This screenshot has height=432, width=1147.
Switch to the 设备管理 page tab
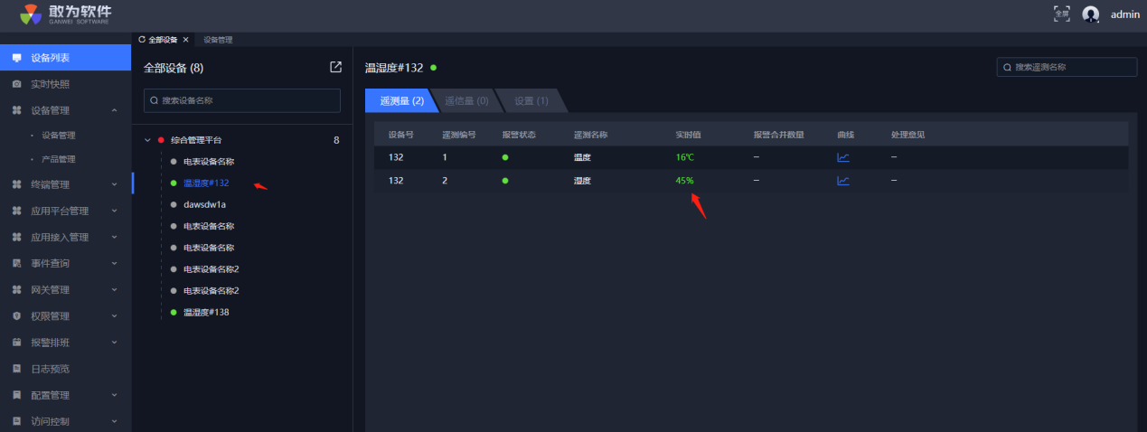pyautogui.click(x=218, y=40)
